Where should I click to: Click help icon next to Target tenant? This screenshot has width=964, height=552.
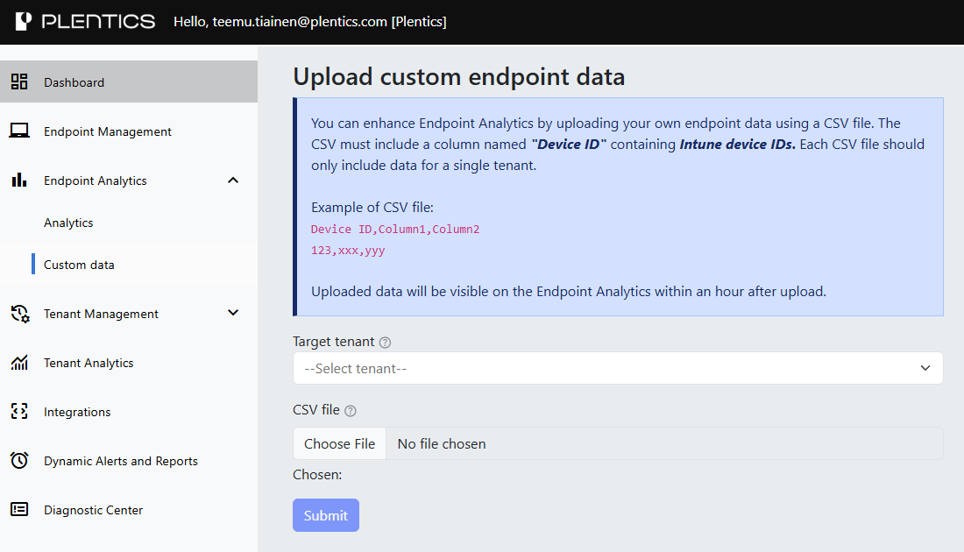[x=386, y=343]
